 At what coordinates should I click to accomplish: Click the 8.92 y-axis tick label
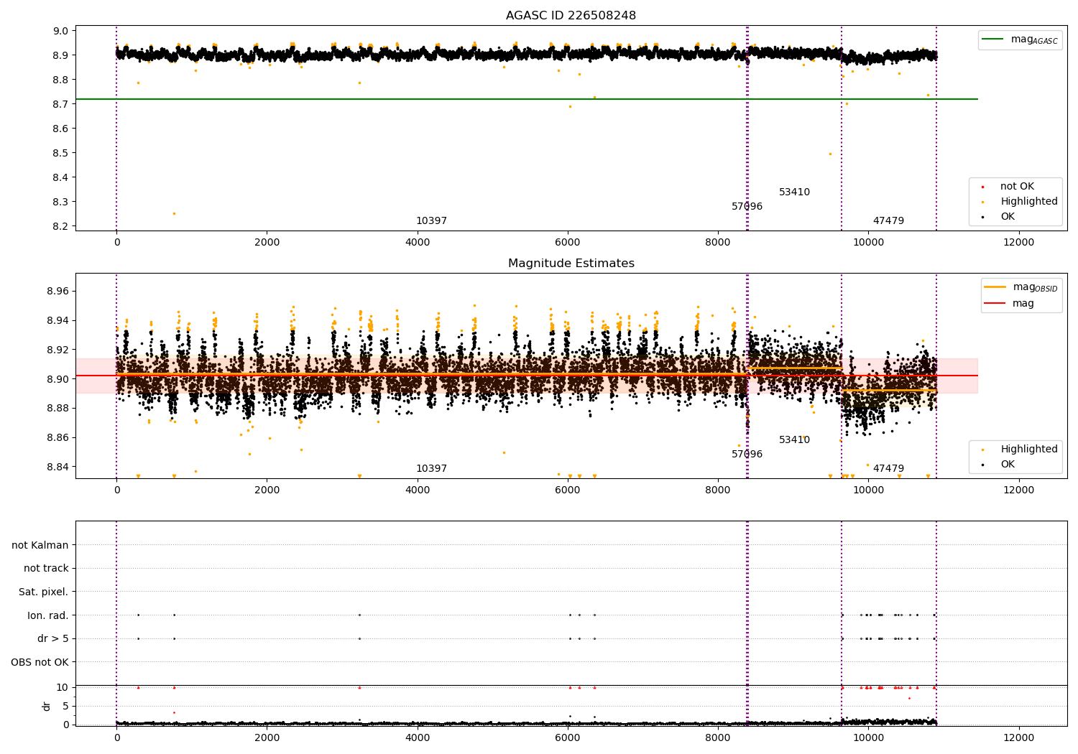click(58, 350)
